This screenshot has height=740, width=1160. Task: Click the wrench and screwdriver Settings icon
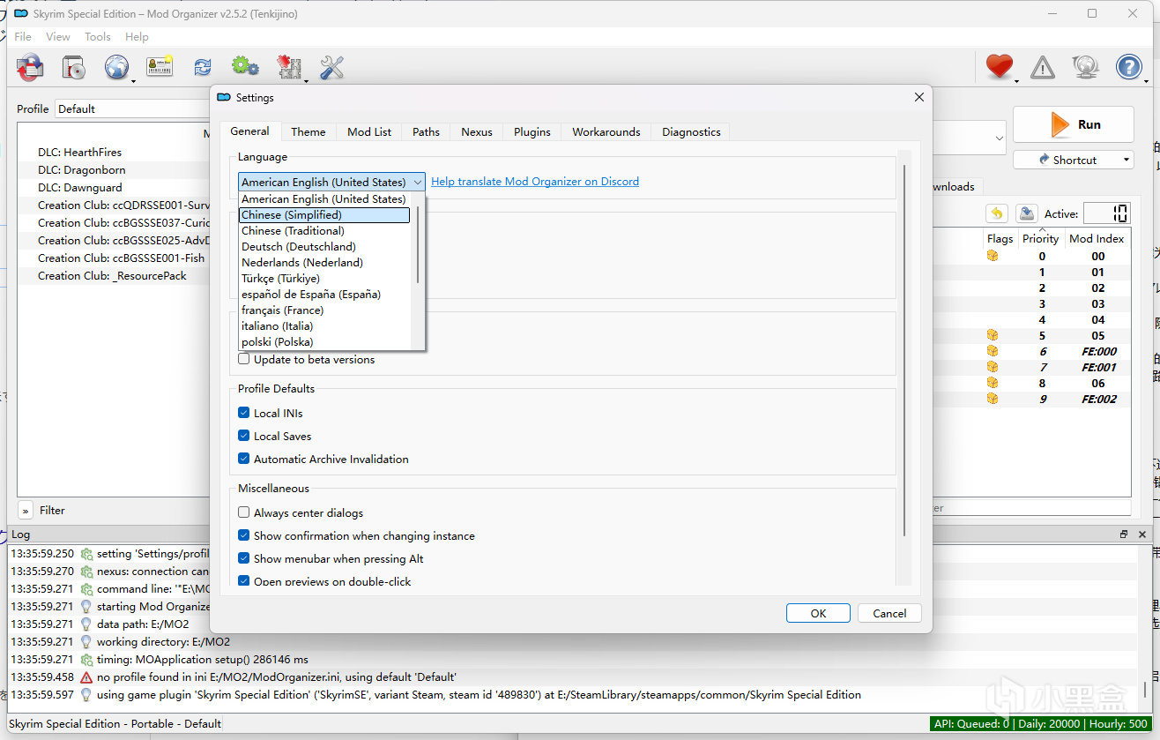click(331, 67)
